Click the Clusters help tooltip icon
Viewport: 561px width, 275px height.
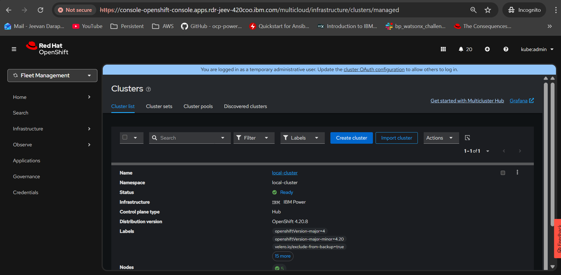pyautogui.click(x=149, y=89)
